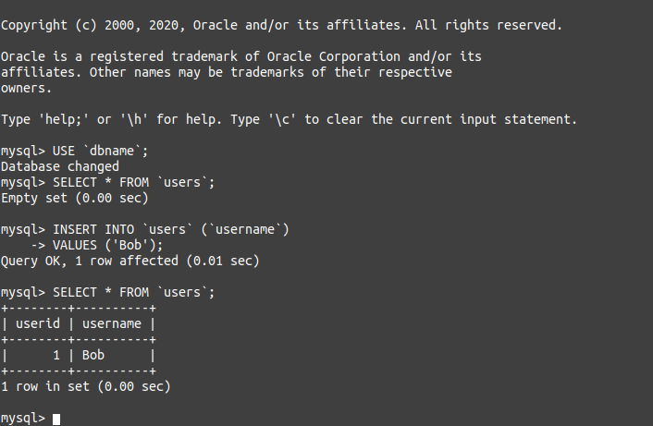Click the userid column header
This screenshot has height=426, width=653.
tap(38, 323)
